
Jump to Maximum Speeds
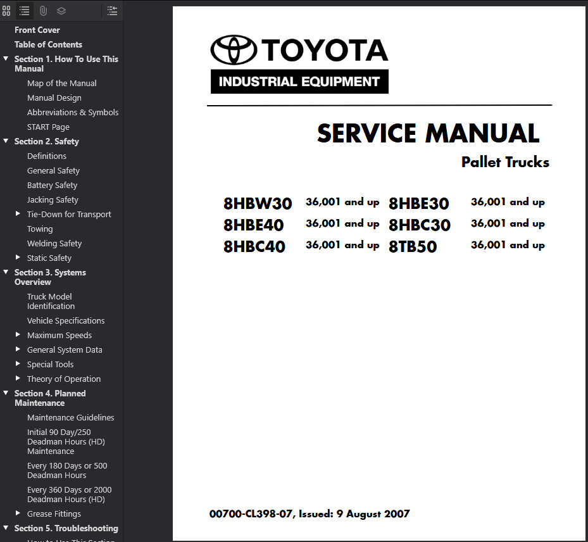pyautogui.click(x=59, y=336)
